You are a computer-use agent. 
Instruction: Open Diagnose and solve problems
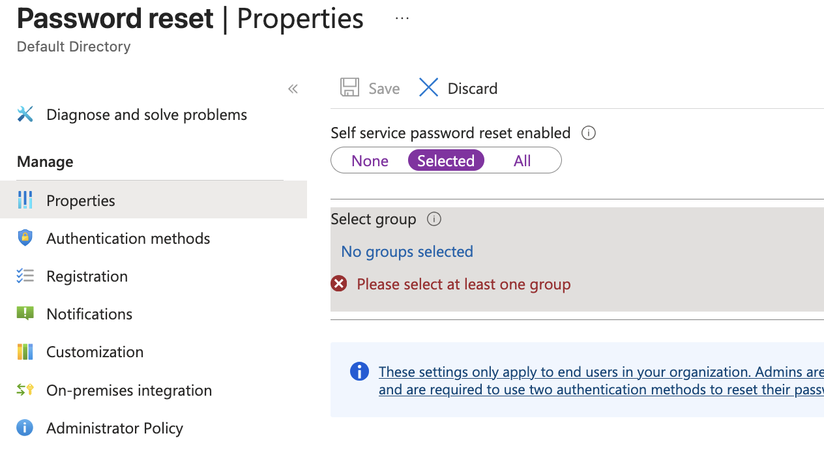pos(147,115)
